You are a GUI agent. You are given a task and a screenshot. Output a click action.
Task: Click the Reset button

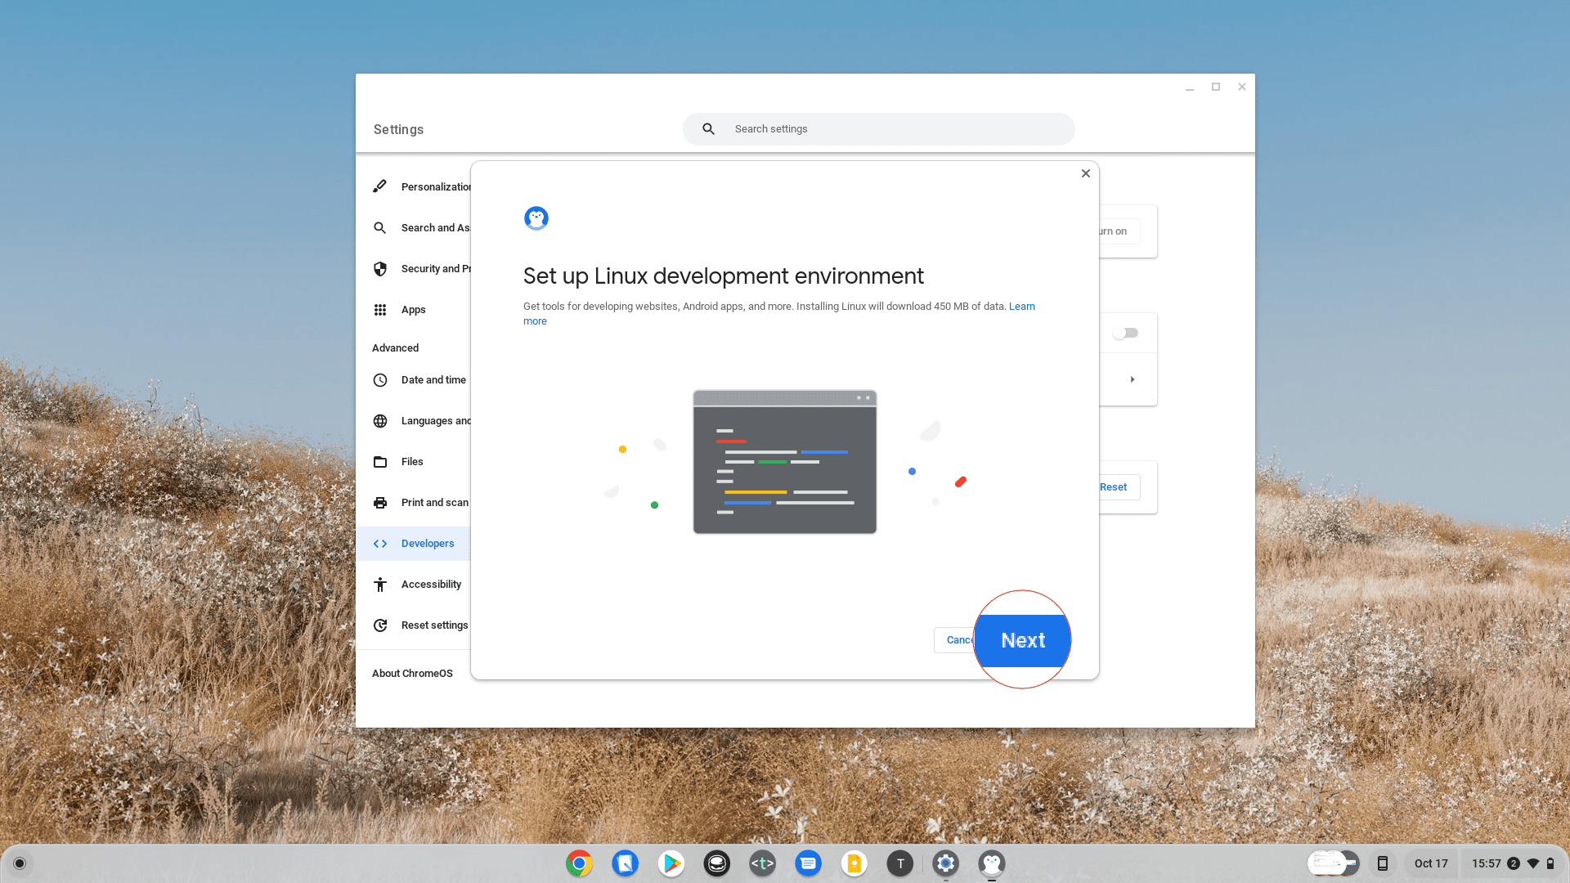(x=1114, y=487)
